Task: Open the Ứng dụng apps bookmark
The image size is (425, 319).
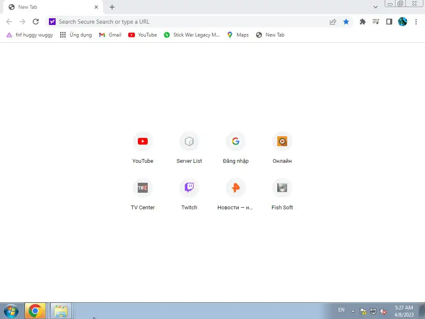Action: point(76,35)
